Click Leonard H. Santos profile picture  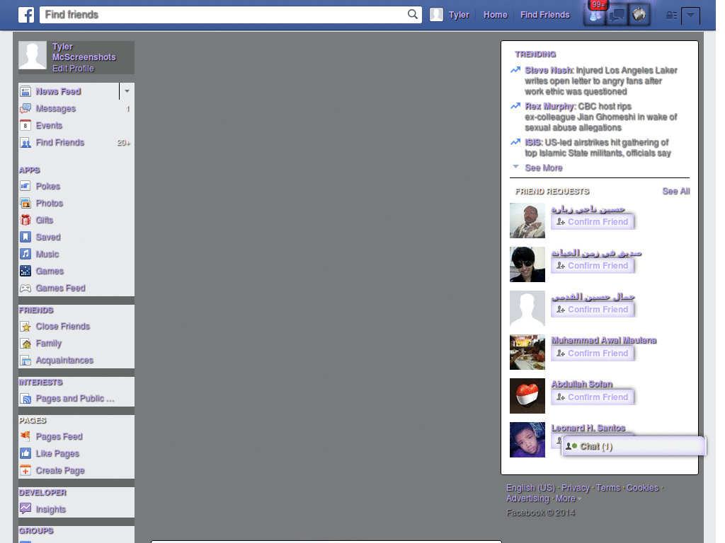pyautogui.click(x=527, y=440)
